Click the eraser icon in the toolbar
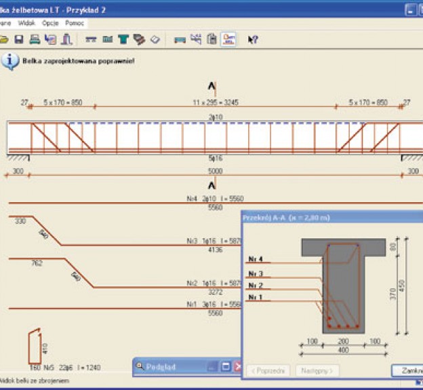The height and width of the screenshot is (390, 423). 155,39
